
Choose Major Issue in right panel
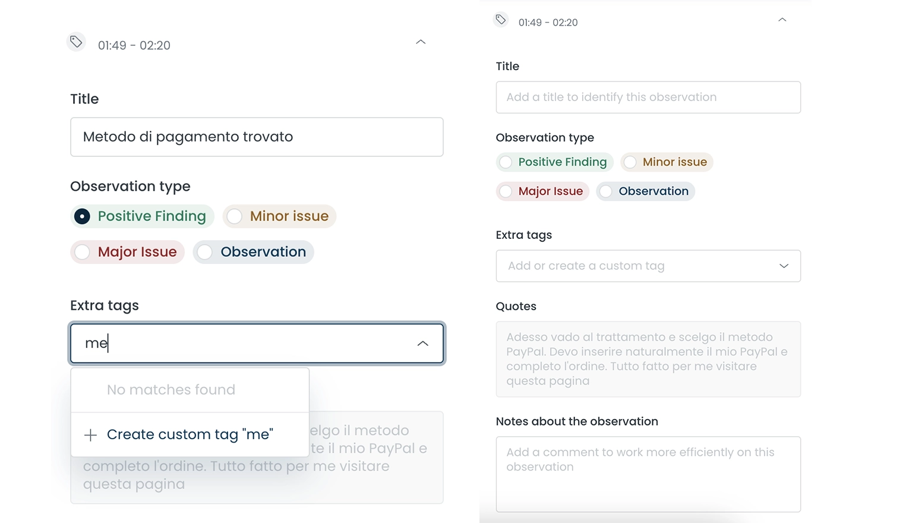pyautogui.click(x=506, y=191)
